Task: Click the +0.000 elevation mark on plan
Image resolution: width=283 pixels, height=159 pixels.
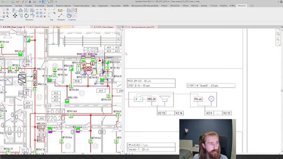Action: tap(56, 112)
